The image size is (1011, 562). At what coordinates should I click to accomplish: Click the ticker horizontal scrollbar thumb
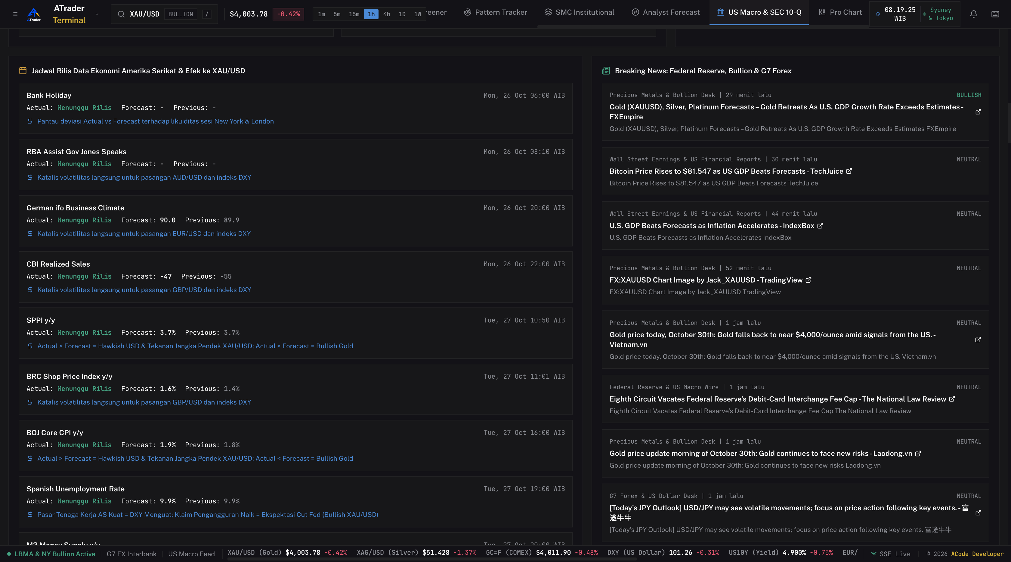click(432, 560)
